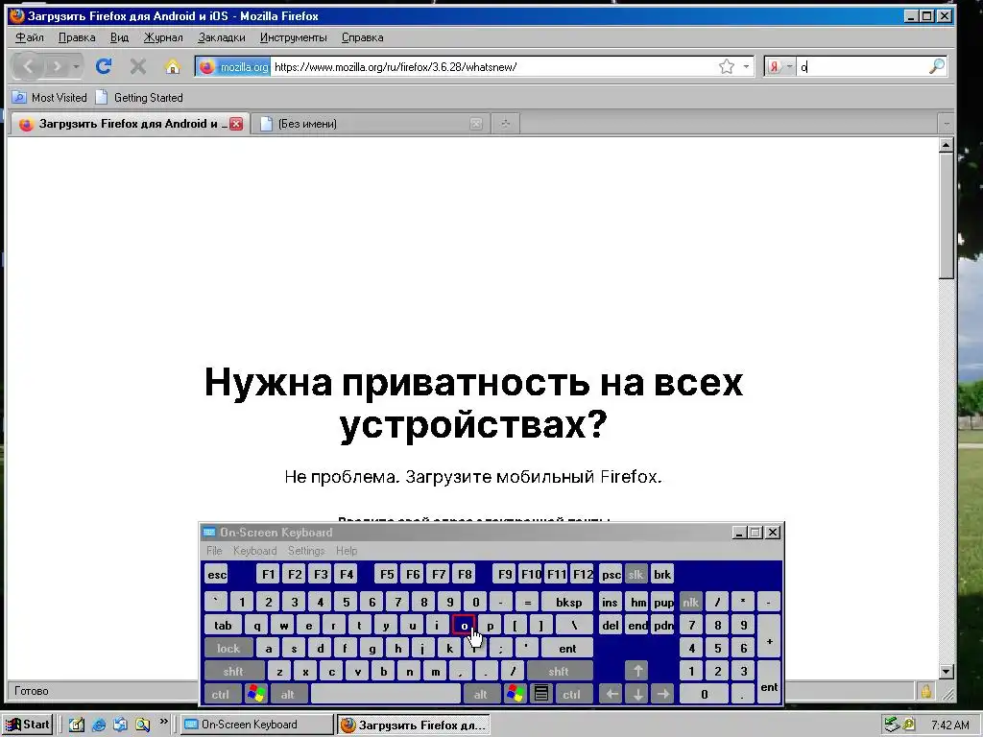Click the right Windows logo key on keyboard
The image size is (983, 737).
515,695
